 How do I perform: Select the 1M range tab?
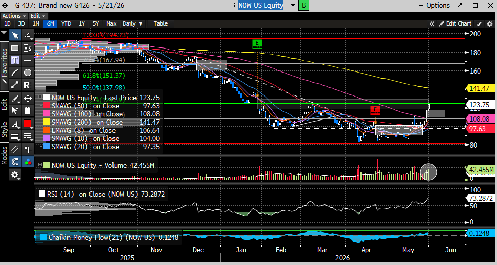coord(36,24)
